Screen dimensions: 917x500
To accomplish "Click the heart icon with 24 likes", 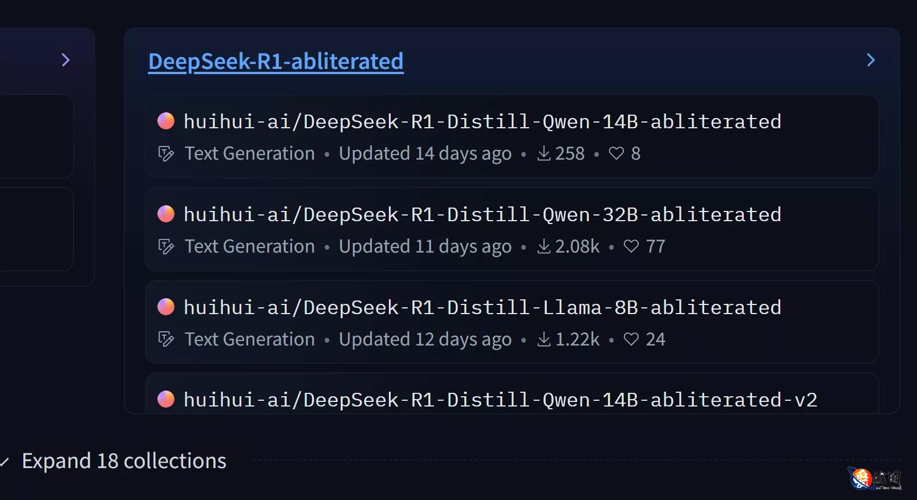I will 631,339.
